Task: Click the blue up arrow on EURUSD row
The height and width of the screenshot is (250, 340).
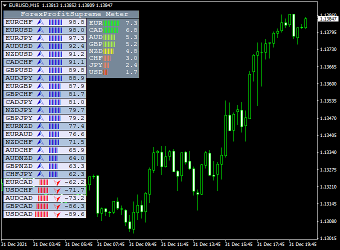Action: click(x=40, y=30)
